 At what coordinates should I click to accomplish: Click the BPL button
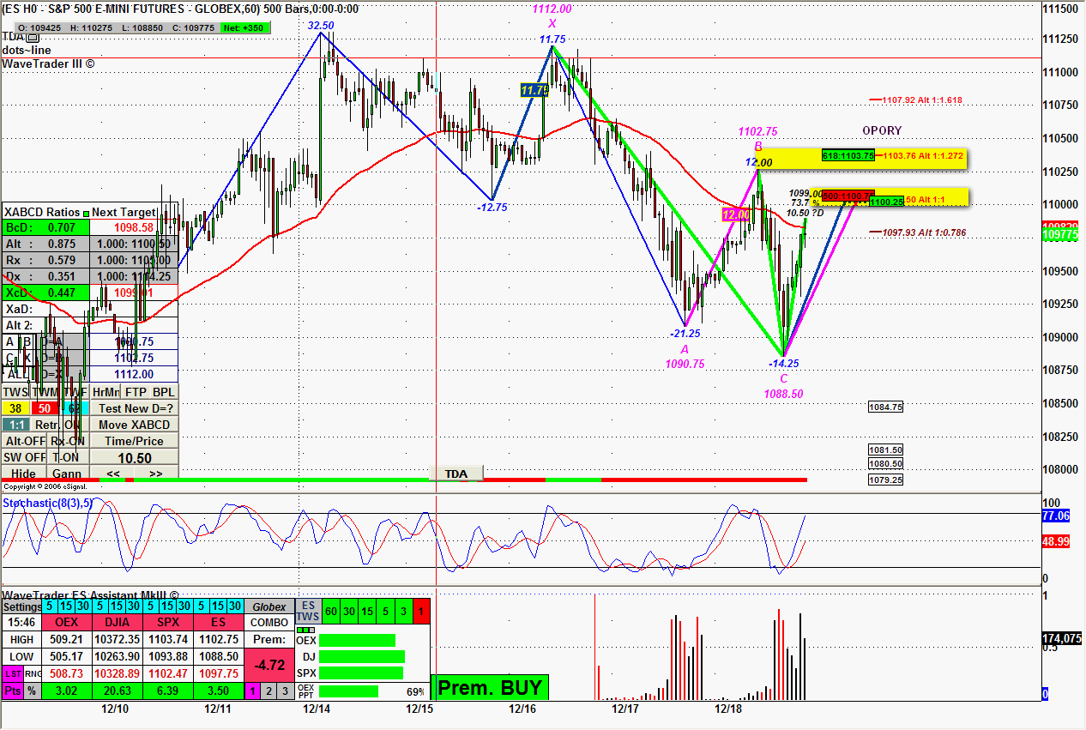point(163,392)
